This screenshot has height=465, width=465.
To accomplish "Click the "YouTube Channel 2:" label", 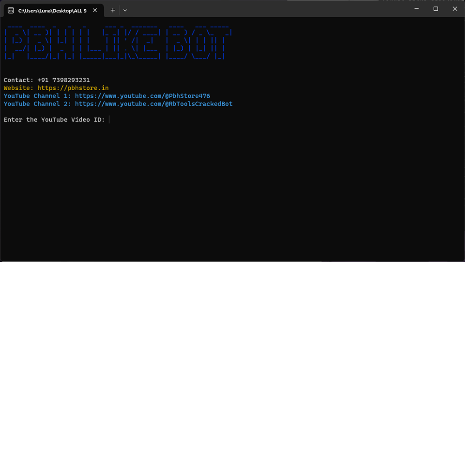I will [x=37, y=104].
